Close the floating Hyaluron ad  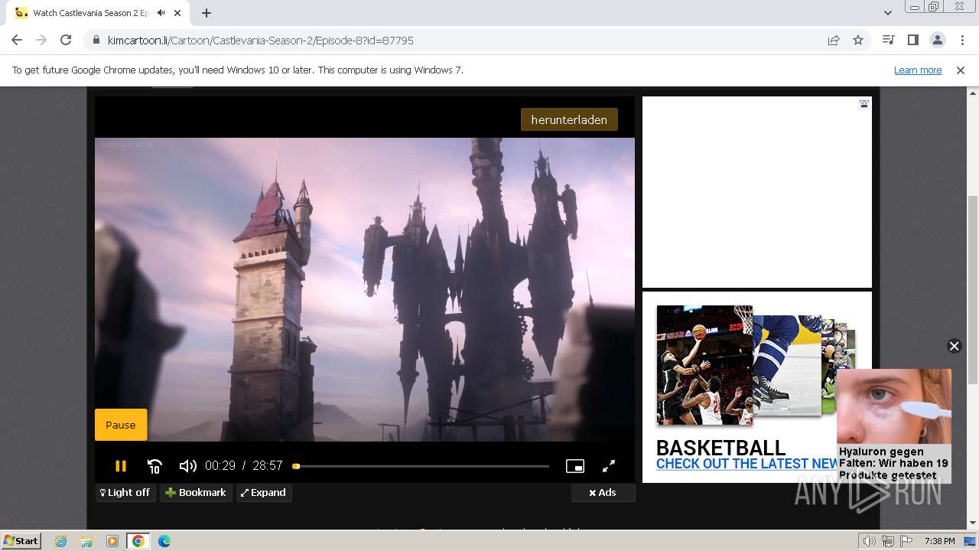click(954, 346)
